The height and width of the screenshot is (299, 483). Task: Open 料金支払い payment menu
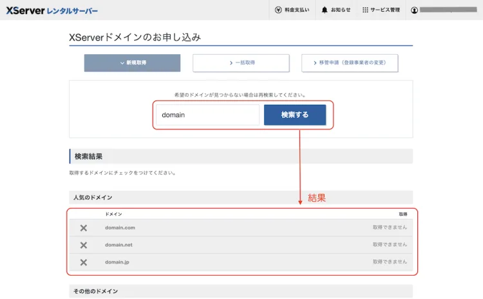tap(292, 10)
